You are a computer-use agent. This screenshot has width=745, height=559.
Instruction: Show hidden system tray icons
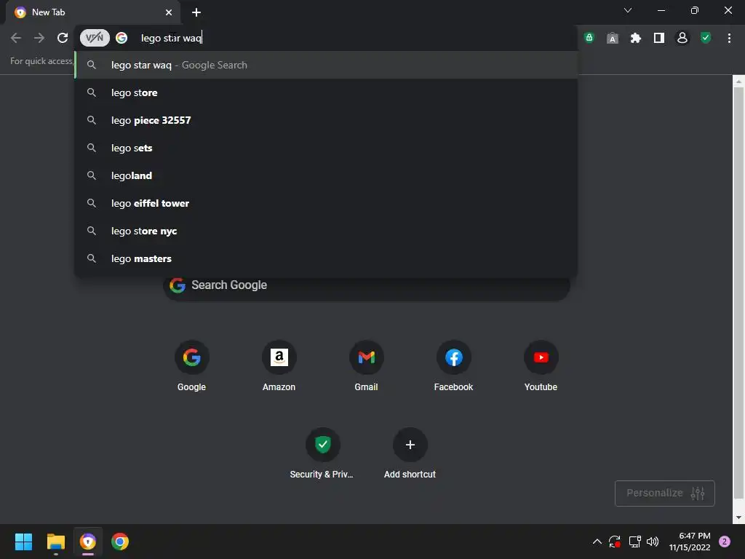tap(597, 542)
